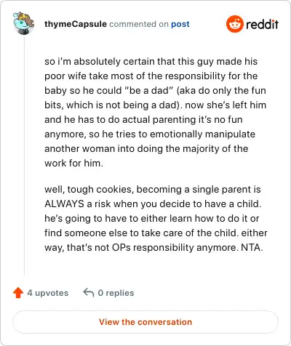
Task: Click the "View the conversation" button
Action: click(145, 322)
